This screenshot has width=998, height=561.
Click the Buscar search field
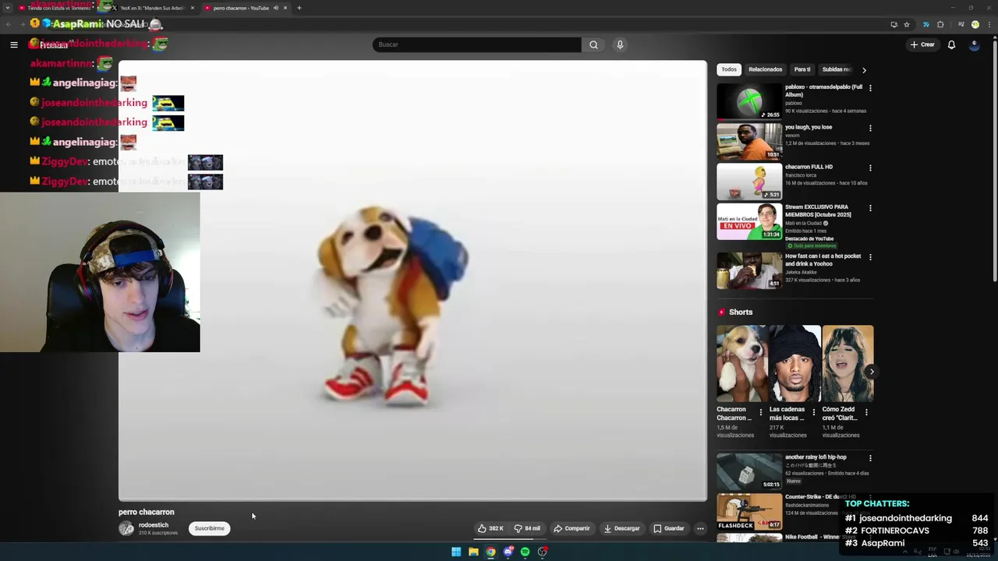click(x=476, y=44)
